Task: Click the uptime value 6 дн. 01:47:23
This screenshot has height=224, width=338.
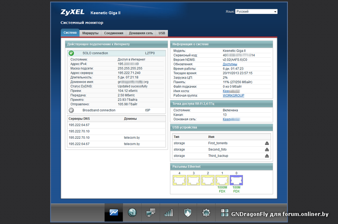Action: pos(233,69)
